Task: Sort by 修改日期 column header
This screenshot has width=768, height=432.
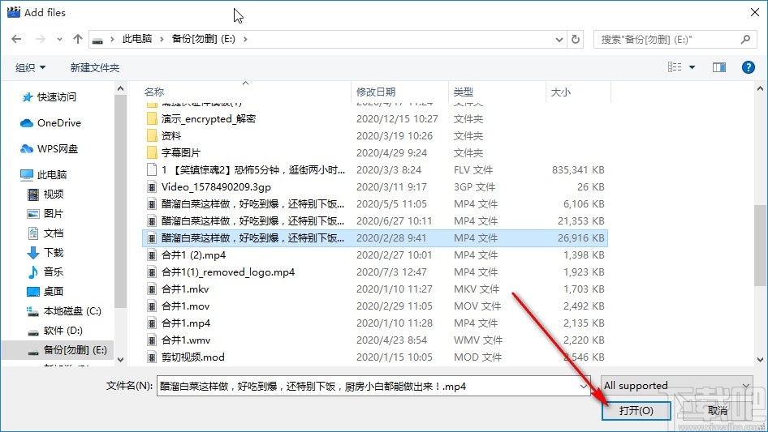Action: tap(376, 92)
